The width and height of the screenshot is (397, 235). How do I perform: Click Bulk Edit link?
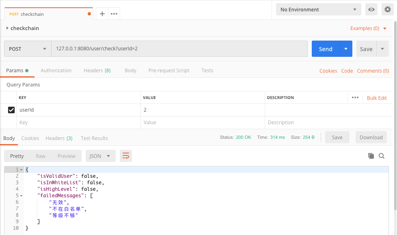(377, 98)
